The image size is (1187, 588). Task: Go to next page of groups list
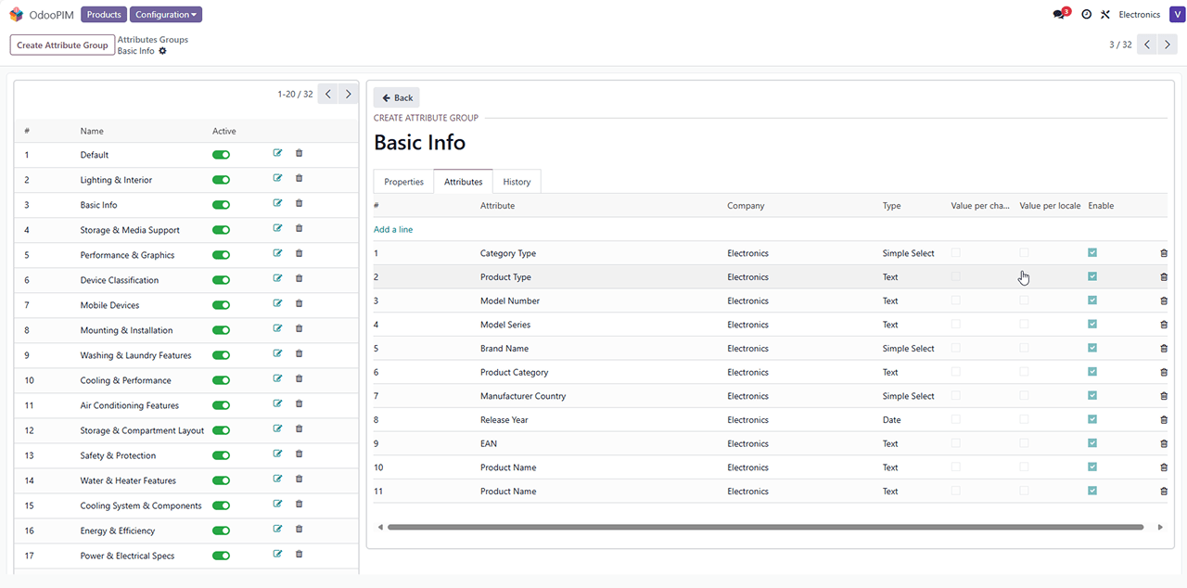coord(348,94)
